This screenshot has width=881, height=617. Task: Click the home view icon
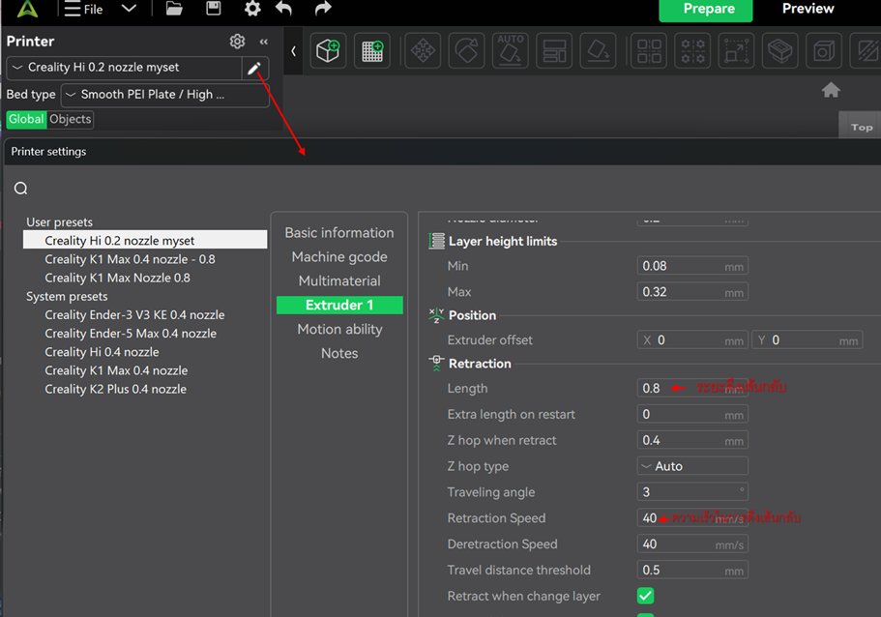click(831, 90)
